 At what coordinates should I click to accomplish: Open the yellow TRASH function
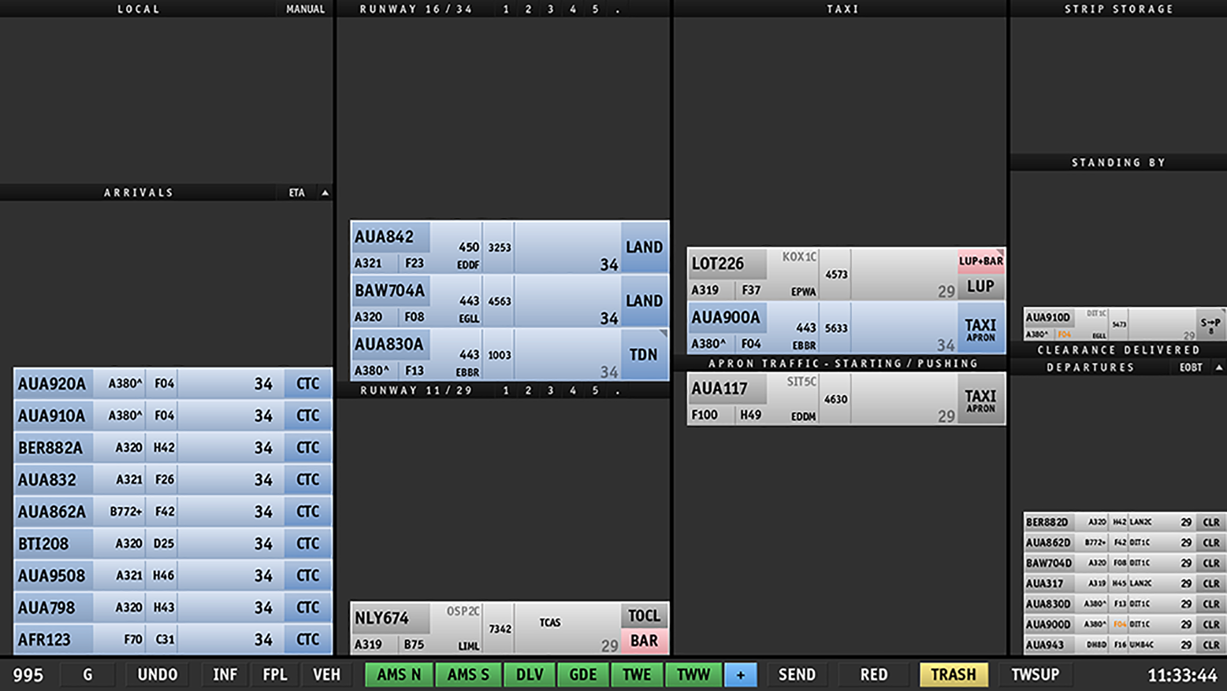click(953, 674)
